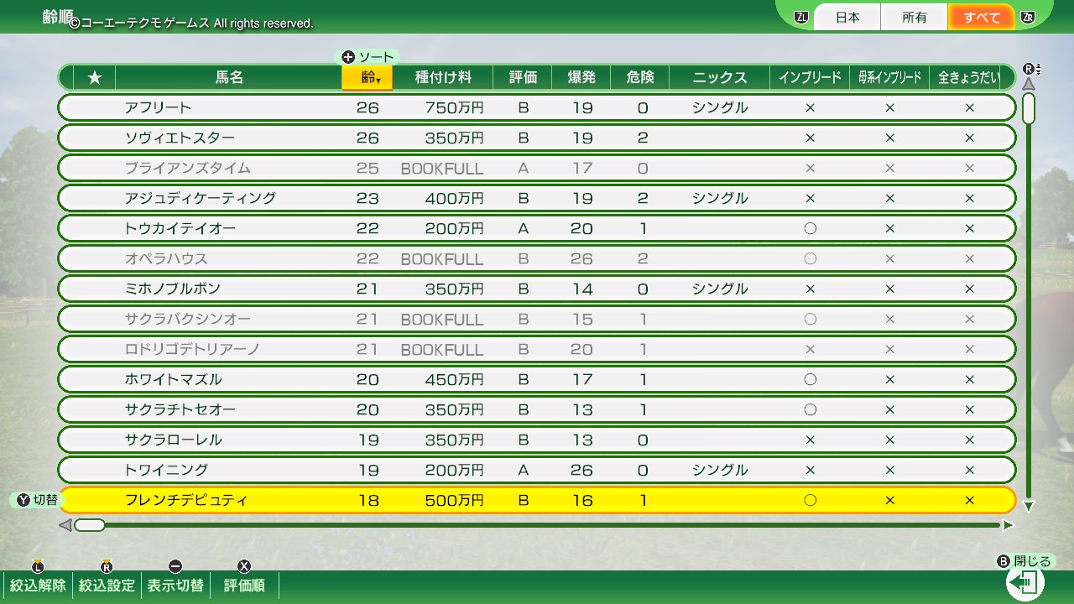Click the green exit arrow icon

[1024, 582]
